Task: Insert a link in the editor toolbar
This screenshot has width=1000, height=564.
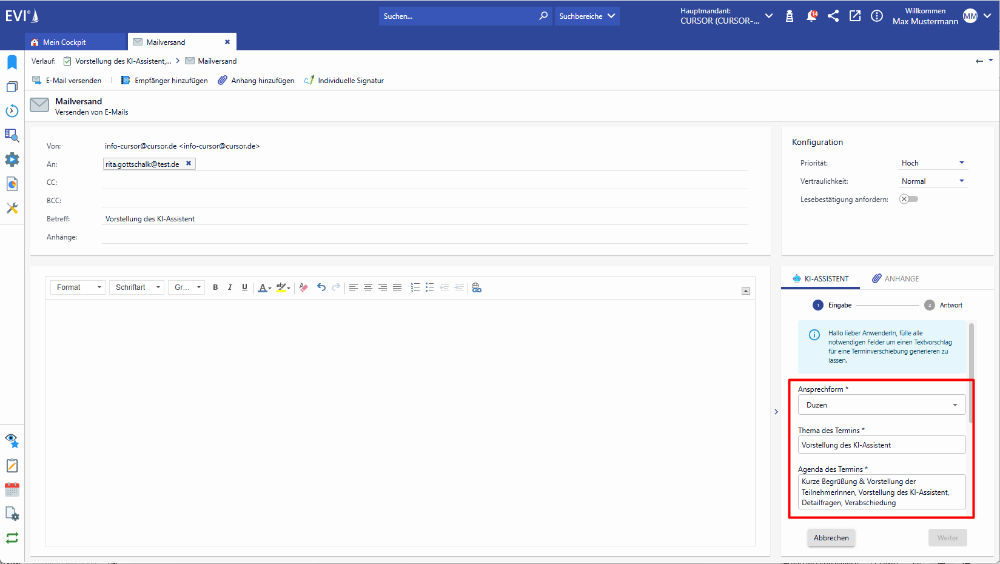Action: tap(477, 287)
